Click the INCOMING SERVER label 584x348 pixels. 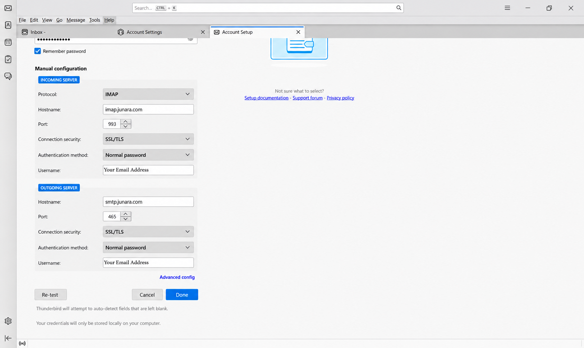(x=59, y=80)
